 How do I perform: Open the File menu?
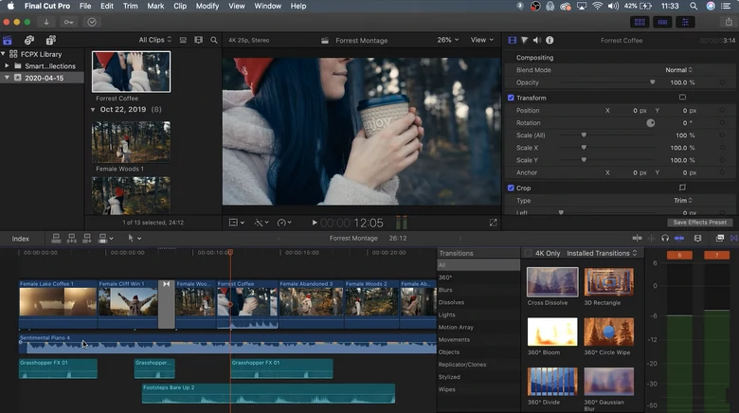pyautogui.click(x=85, y=6)
